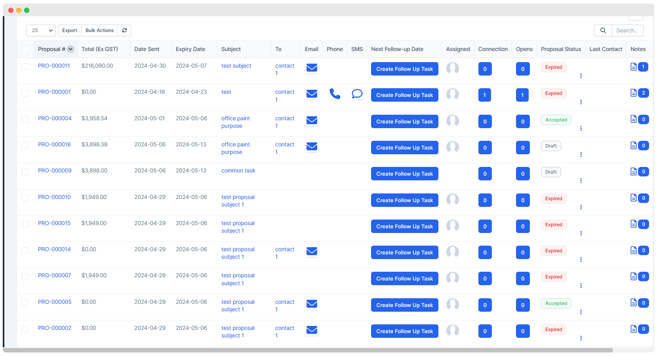Click the Expiry Date column header
657x356 pixels.
click(x=190, y=49)
